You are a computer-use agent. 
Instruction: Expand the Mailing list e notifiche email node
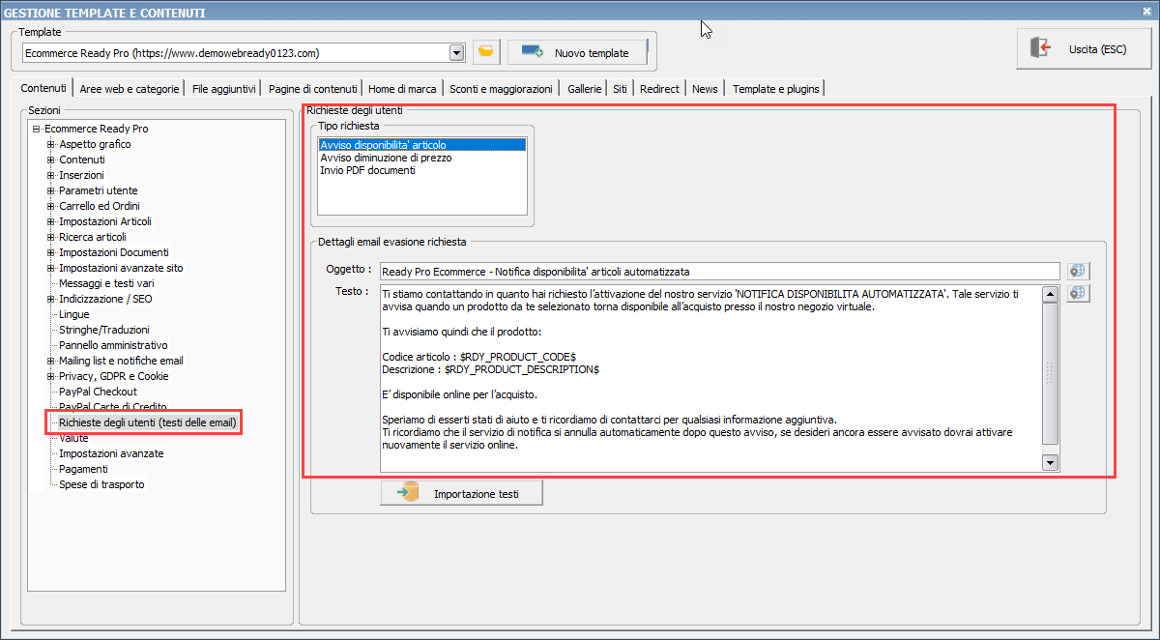[51, 361]
